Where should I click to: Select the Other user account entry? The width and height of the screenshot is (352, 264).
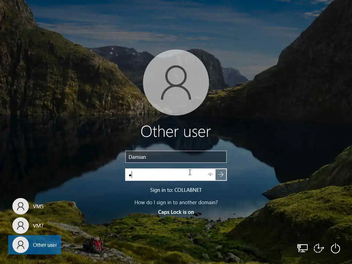pos(35,245)
